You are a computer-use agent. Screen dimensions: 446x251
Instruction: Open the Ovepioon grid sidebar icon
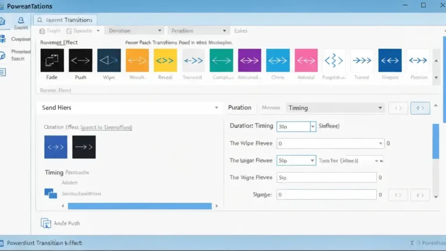click(x=3, y=39)
